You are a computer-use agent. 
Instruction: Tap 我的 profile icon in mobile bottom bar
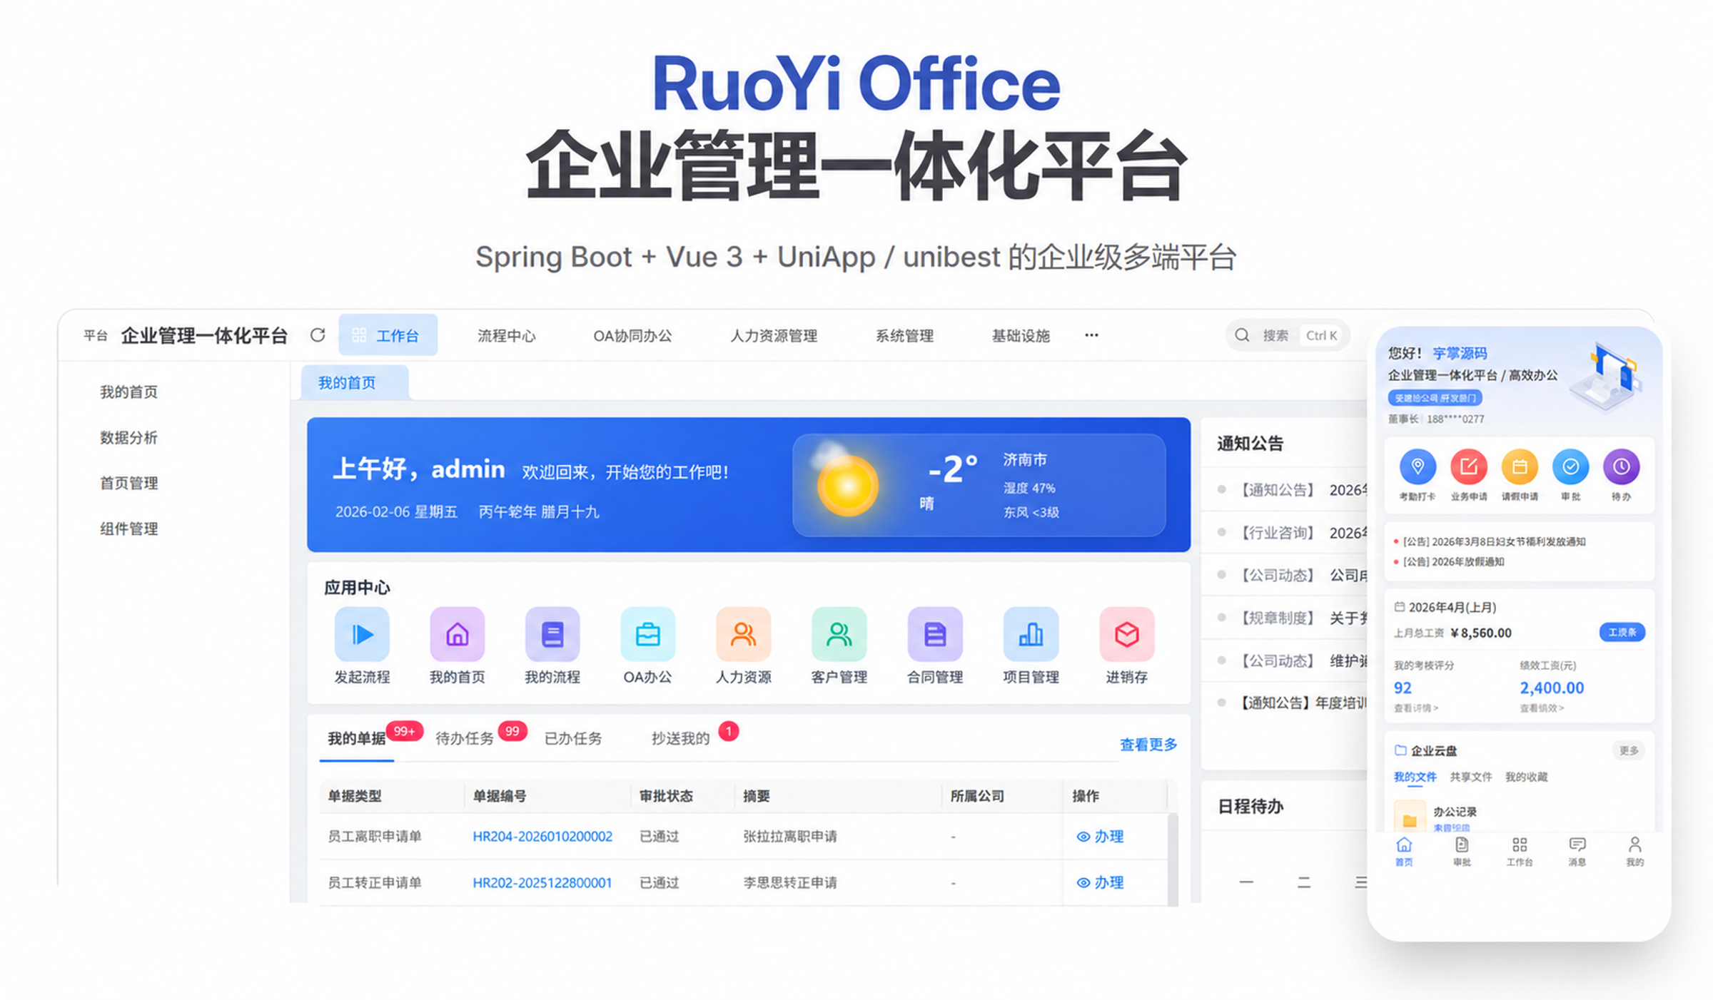click(1634, 845)
